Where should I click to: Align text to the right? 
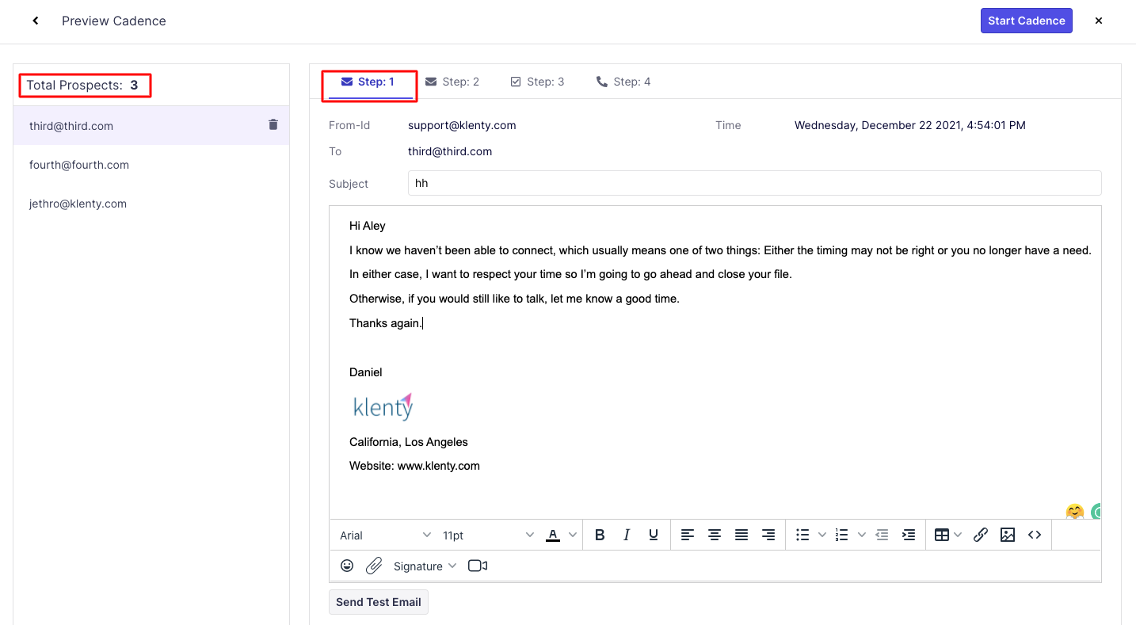[x=768, y=535]
